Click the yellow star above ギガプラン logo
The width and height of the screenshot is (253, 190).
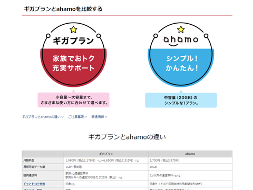point(73,29)
